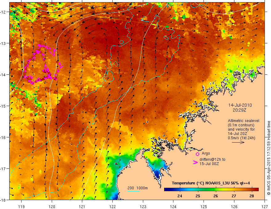Click the magenta Argo circle legend symbol
This screenshot has width=271, height=209.
[197, 154]
